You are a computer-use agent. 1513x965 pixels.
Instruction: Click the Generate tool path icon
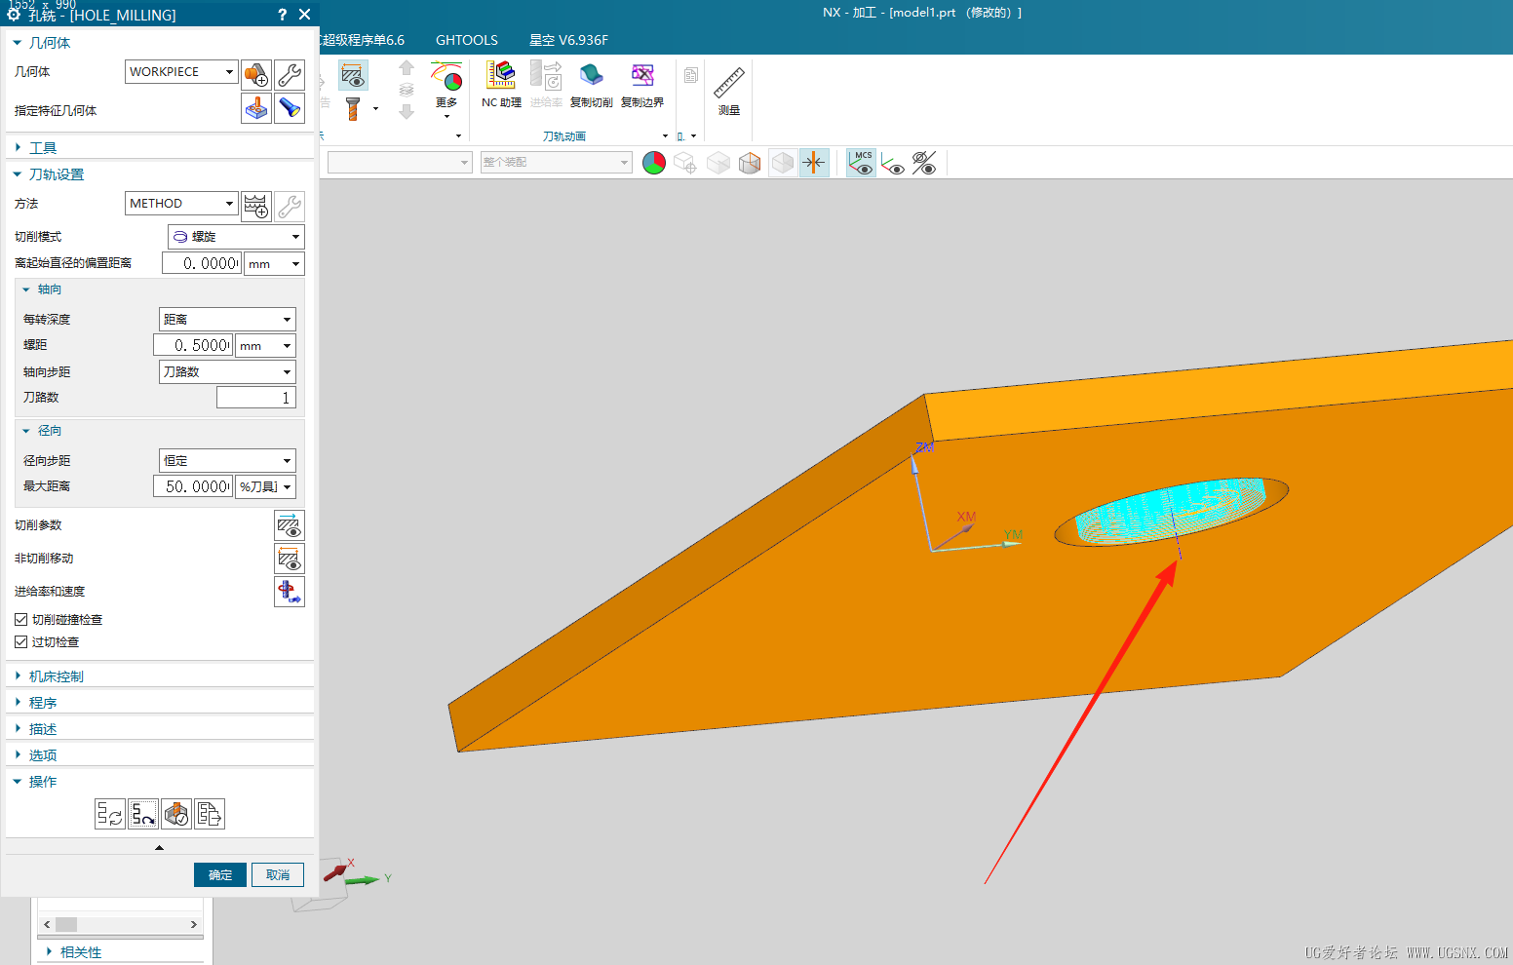point(110,814)
